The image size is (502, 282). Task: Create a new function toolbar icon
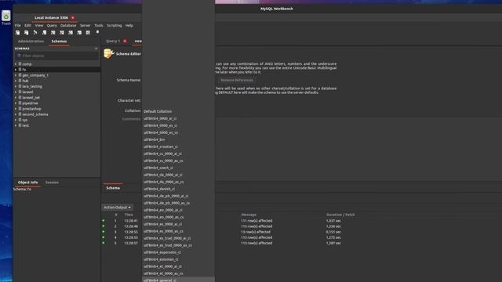pos(79,32)
